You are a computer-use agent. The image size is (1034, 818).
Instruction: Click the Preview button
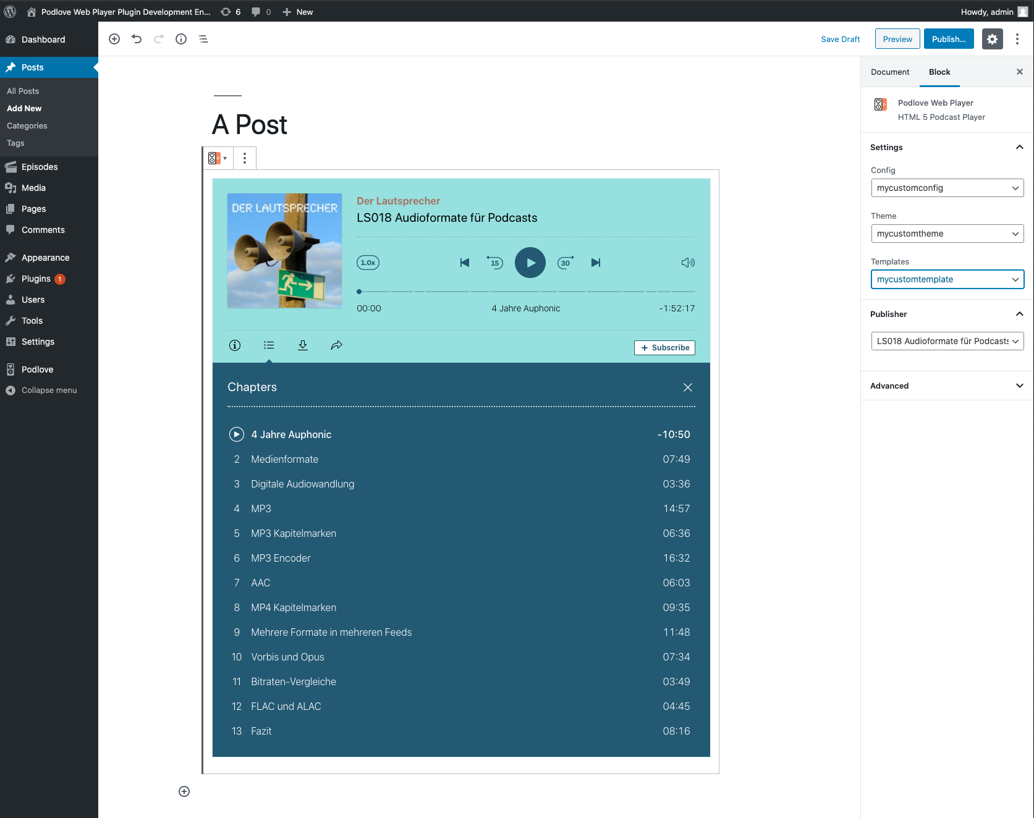click(897, 39)
